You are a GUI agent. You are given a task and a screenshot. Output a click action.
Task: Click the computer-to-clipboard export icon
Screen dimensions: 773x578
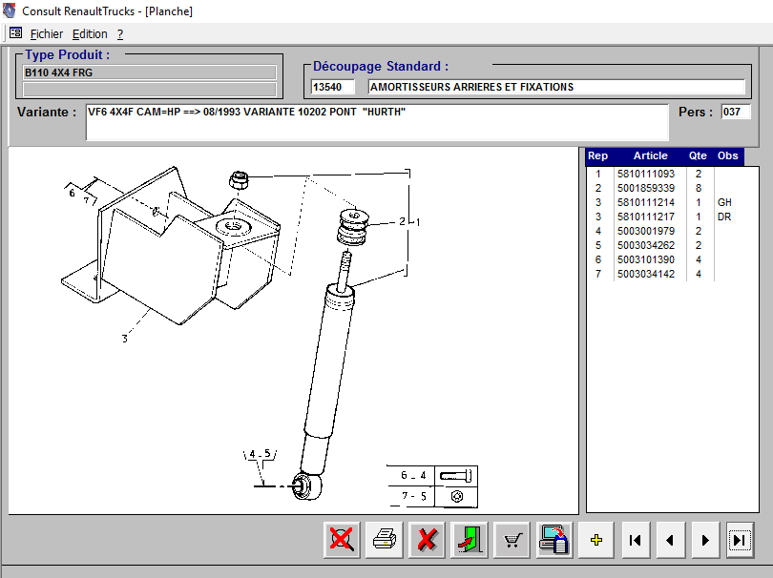click(554, 540)
